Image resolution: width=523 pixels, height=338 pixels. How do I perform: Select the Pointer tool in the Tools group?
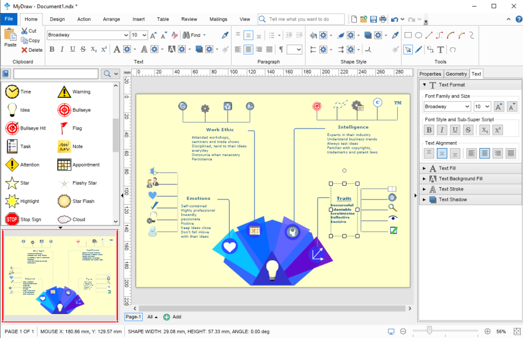click(408, 50)
